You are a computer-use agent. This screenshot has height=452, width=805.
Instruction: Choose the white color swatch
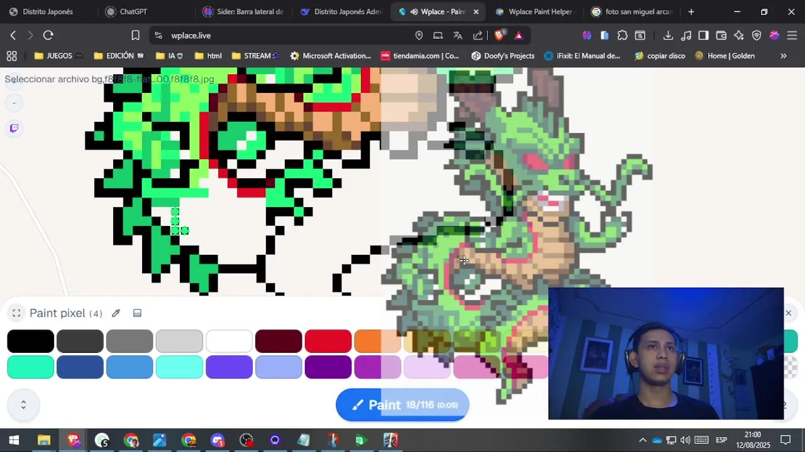(229, 342)
